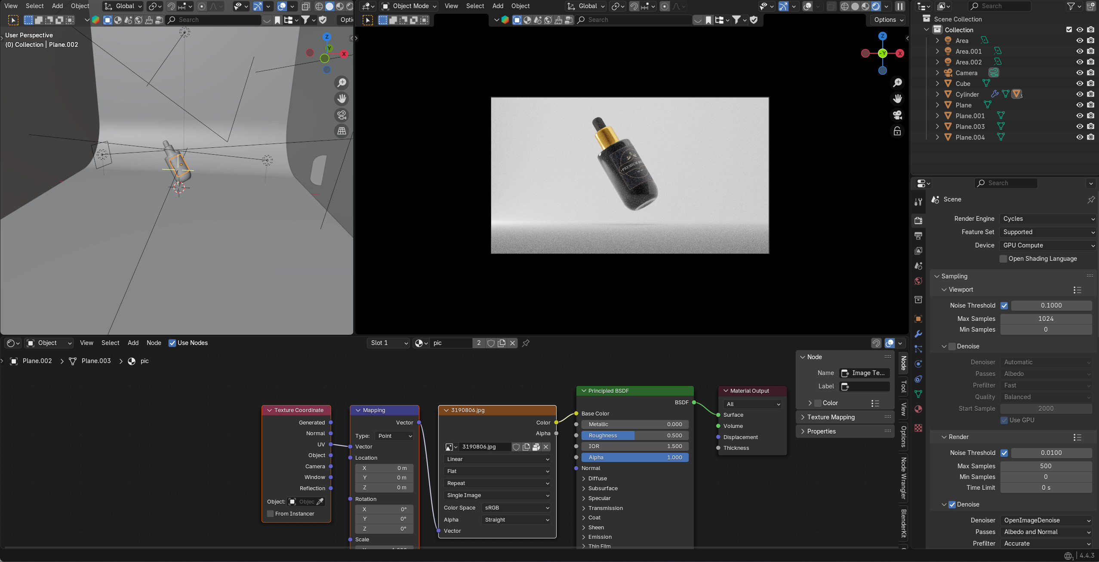
Task: Enable Open Shading Language checkbox
Action: coord(1003,259)
